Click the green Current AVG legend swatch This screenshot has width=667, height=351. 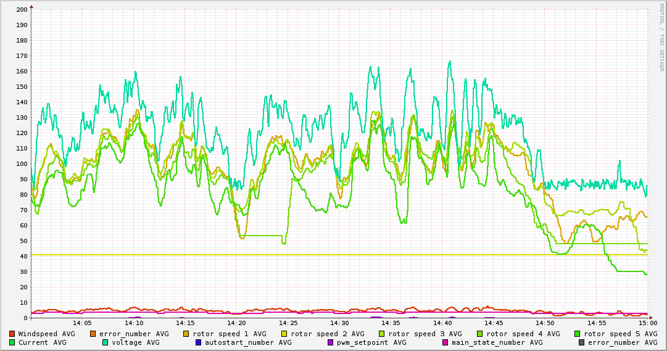pos(12,342)
